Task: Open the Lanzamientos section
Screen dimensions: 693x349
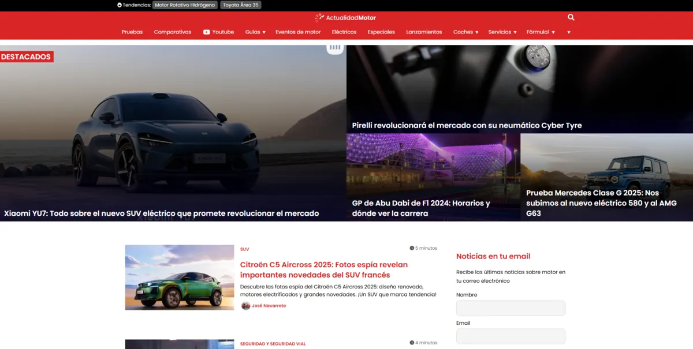Action: 424,32
